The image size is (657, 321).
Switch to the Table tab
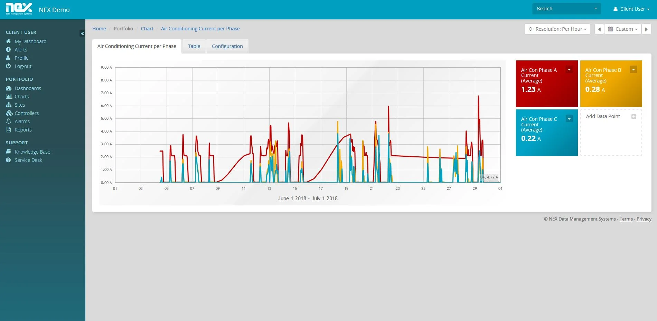click(194, 46)
